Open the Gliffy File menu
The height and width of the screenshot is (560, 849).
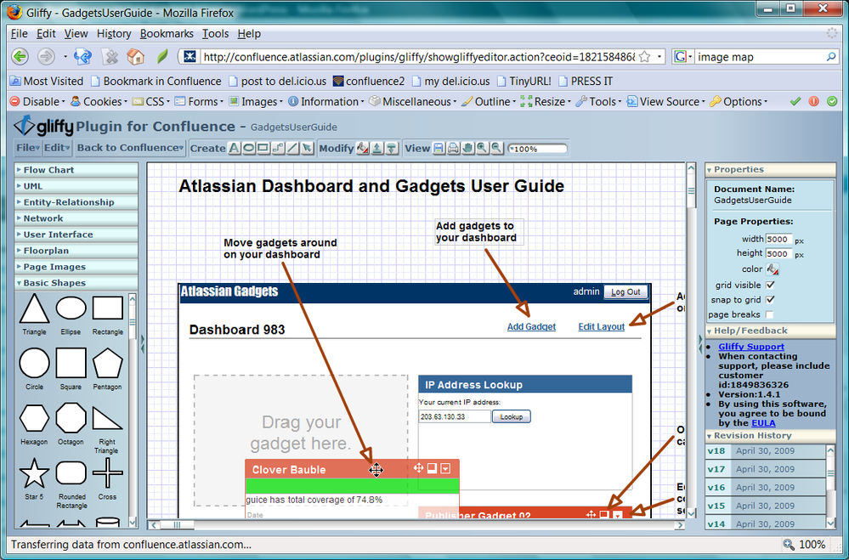pyautogui.click(x=27, y=148)
